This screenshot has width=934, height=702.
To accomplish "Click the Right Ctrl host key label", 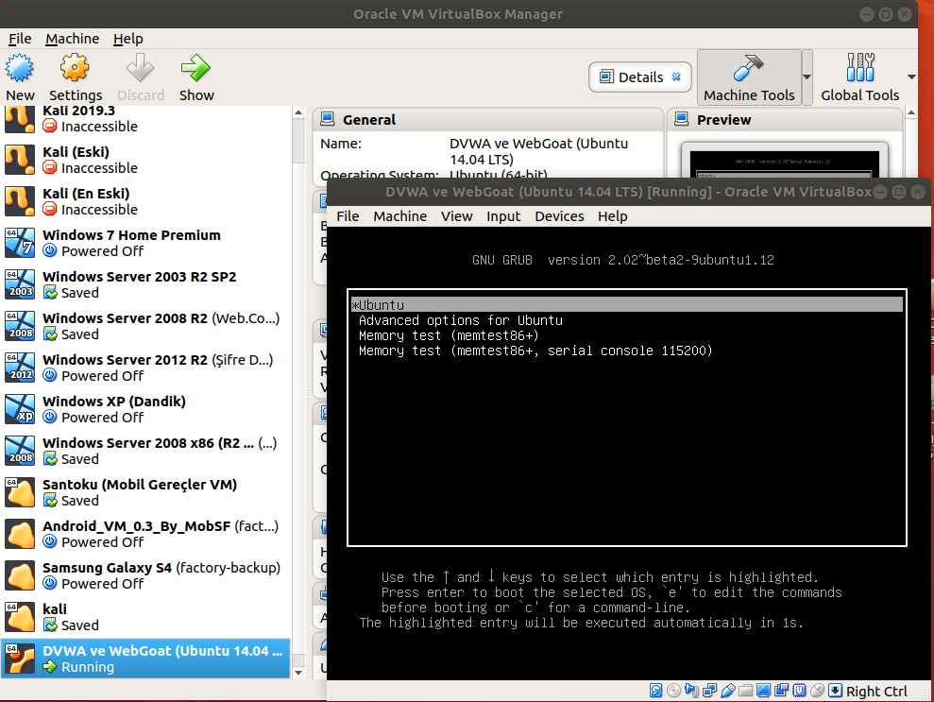I will click(x=876, y=692).
